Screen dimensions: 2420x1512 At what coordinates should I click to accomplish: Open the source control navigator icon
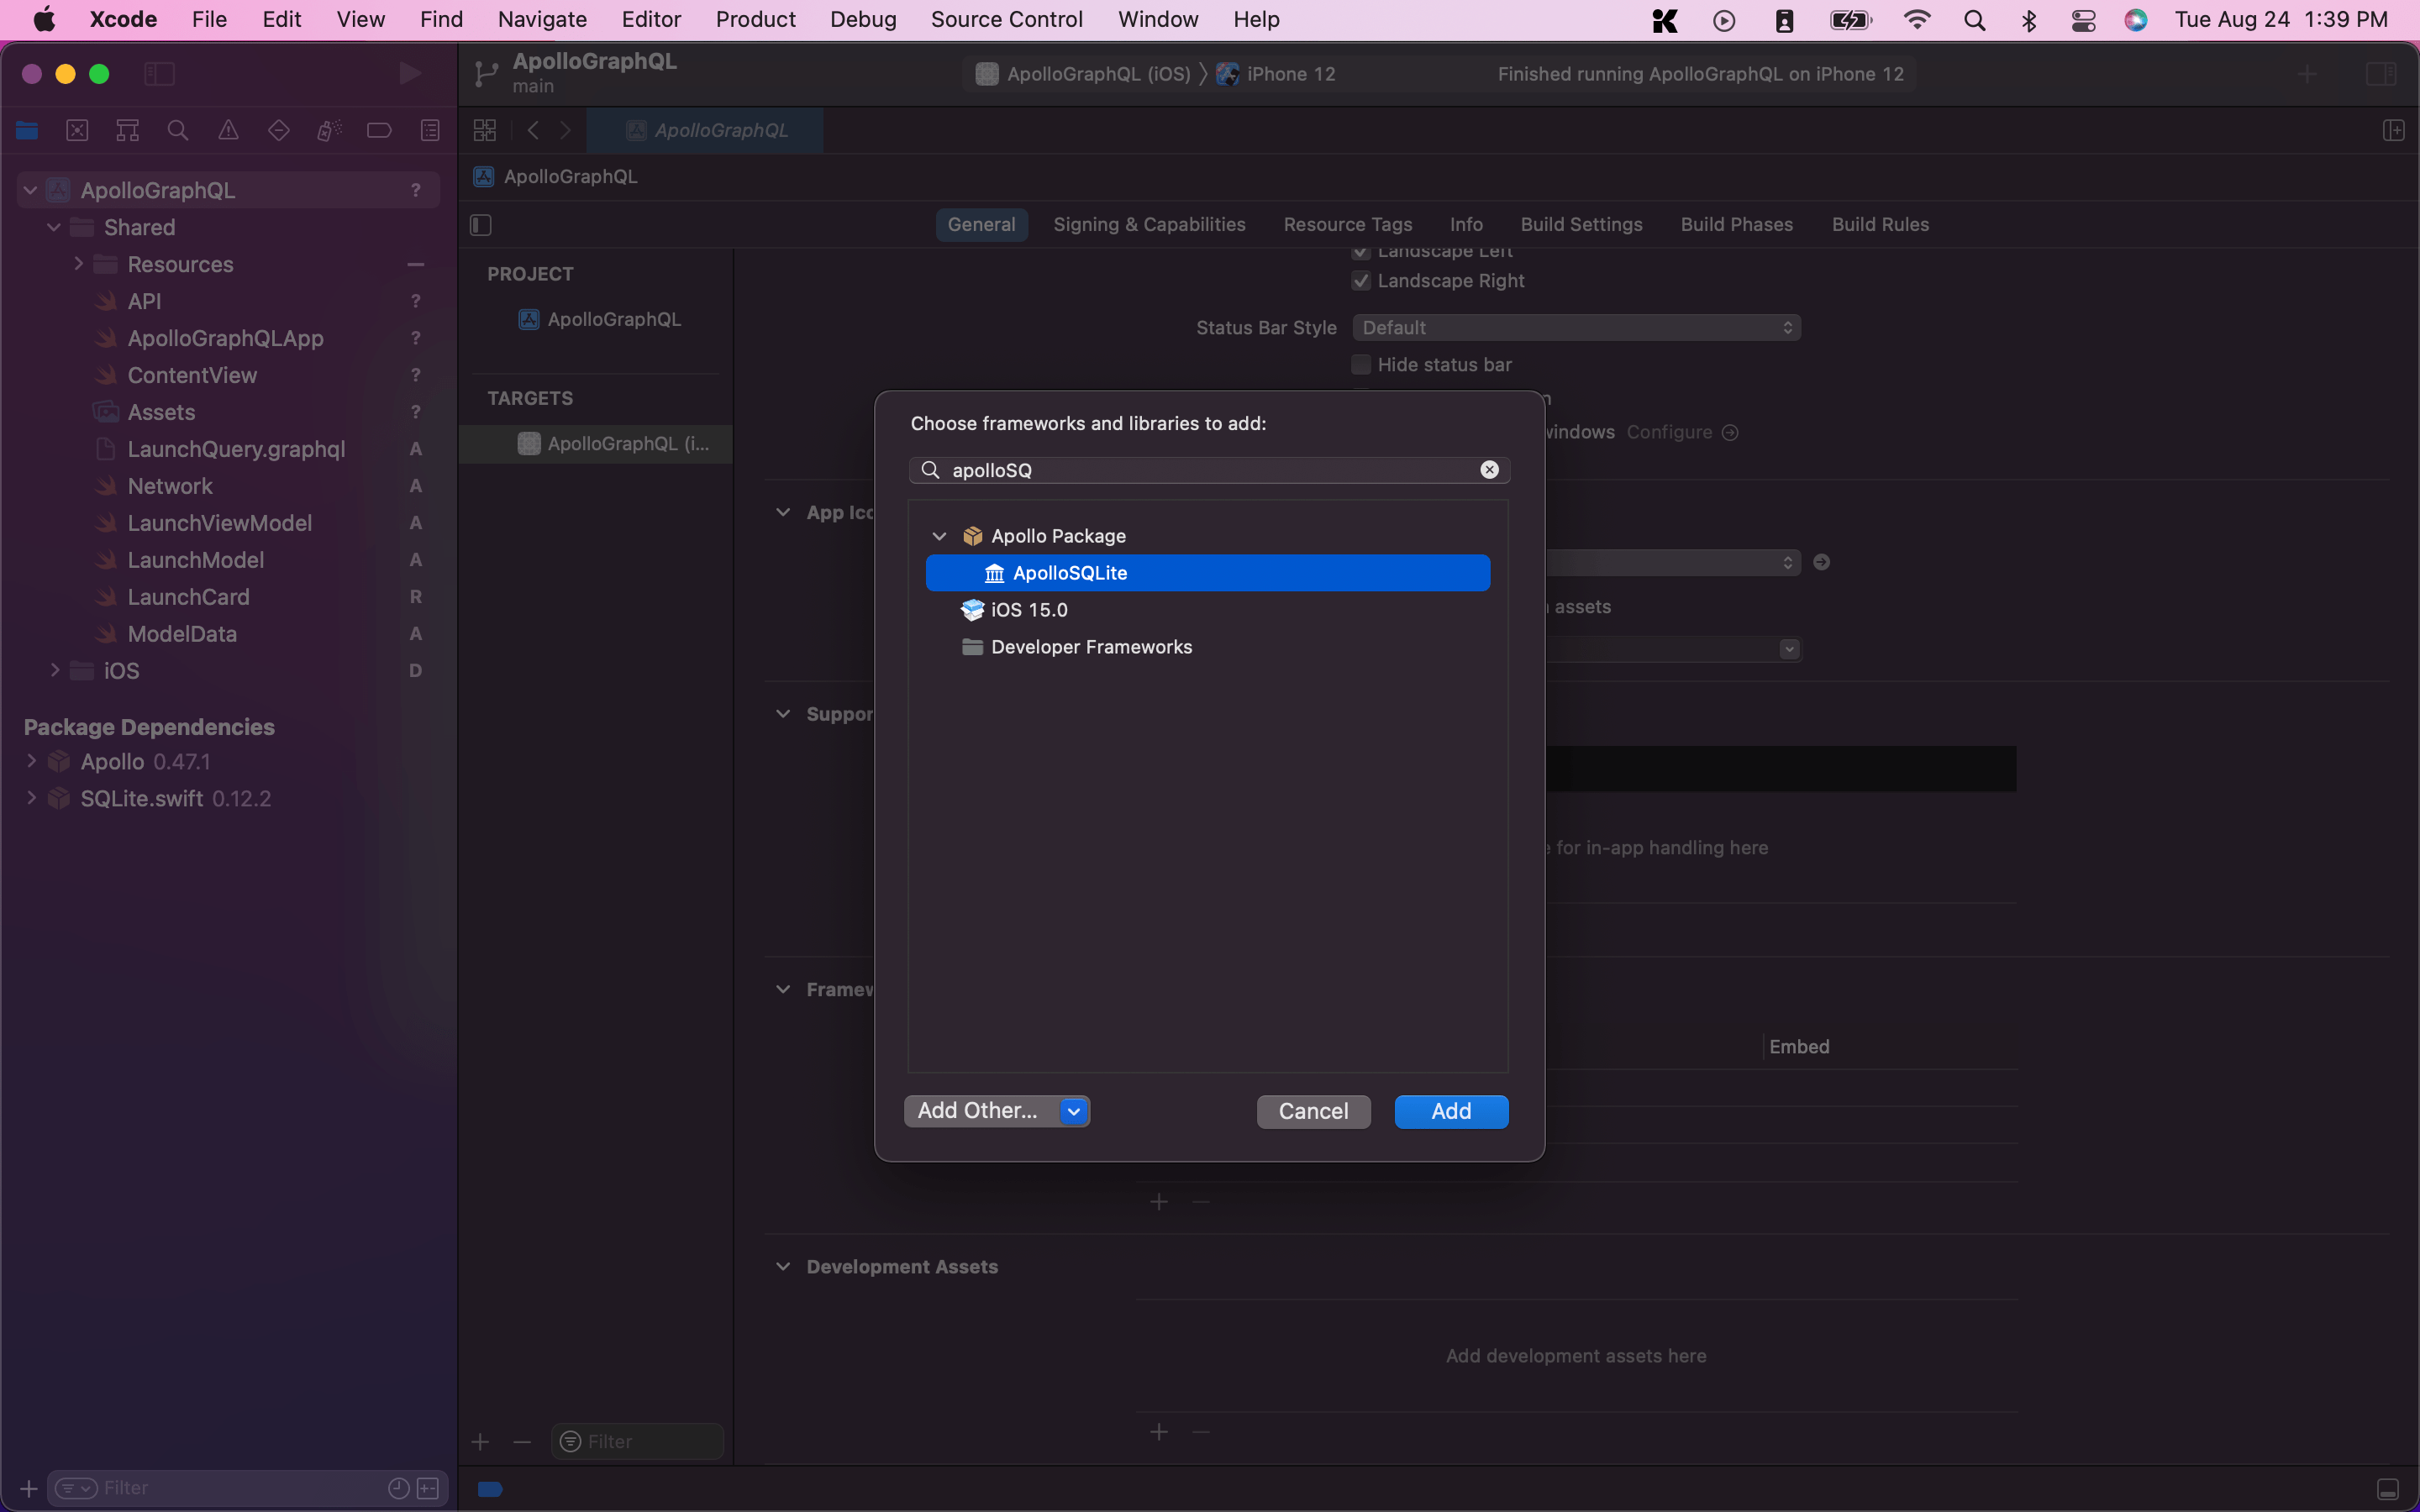click(77, 130)
